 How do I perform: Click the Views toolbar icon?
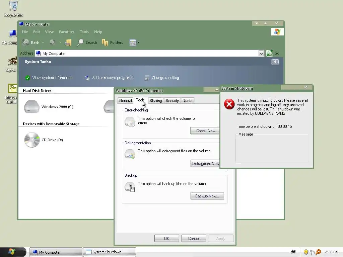pyautogui.click(x=133, y=42)
